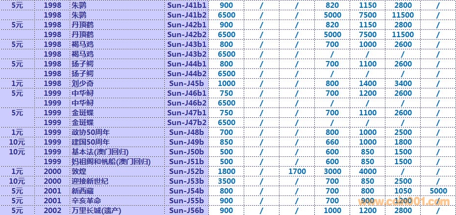
Task: Click the Sun-J56b code cell
Action: coord(187,210)
